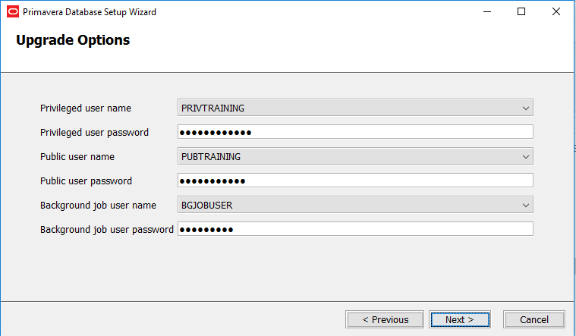576x336 pixels.
Task: Click the Primavera Database Setup Wizard title
Action: click(90, 12)
